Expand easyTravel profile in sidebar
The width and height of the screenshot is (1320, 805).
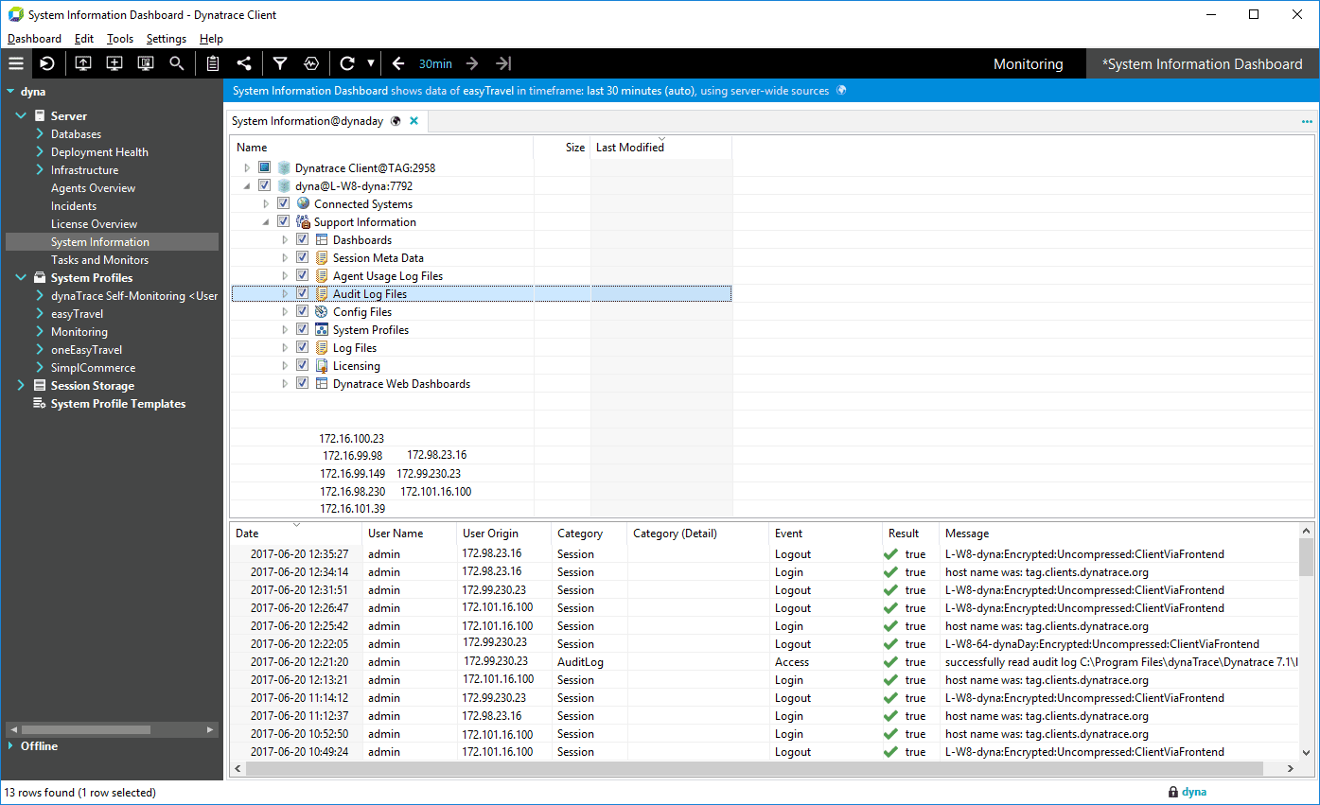click(x=40, y=313)
